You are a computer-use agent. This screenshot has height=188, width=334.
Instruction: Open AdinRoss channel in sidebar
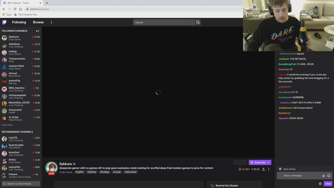point(21,45)
